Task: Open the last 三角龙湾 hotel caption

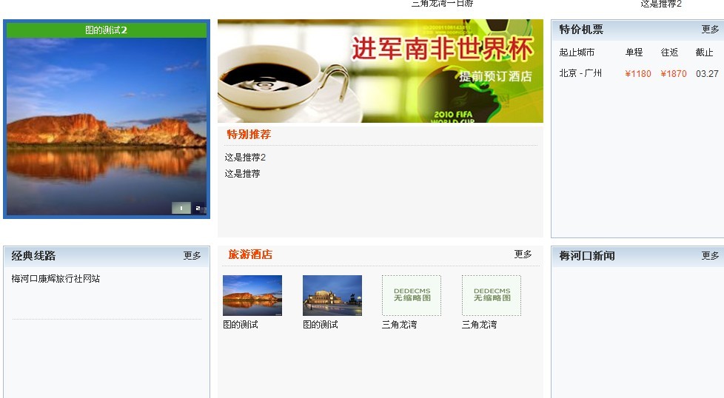Action: [x=479, y=325]
